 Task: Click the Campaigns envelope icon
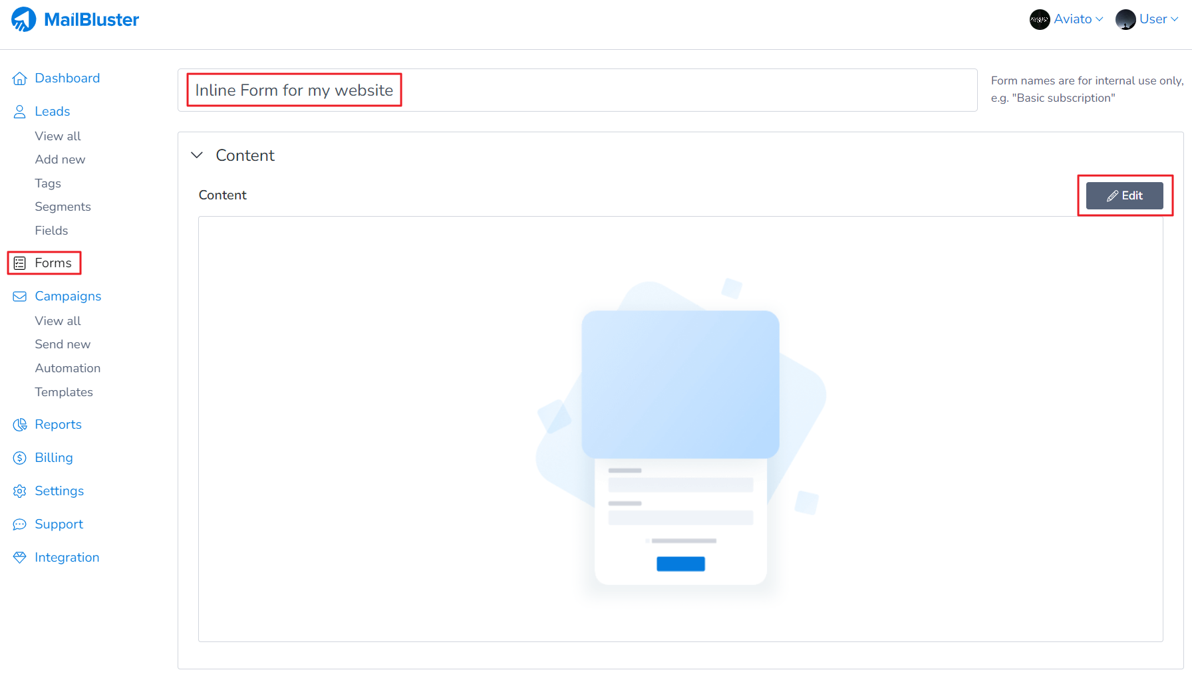click(19, 296)
